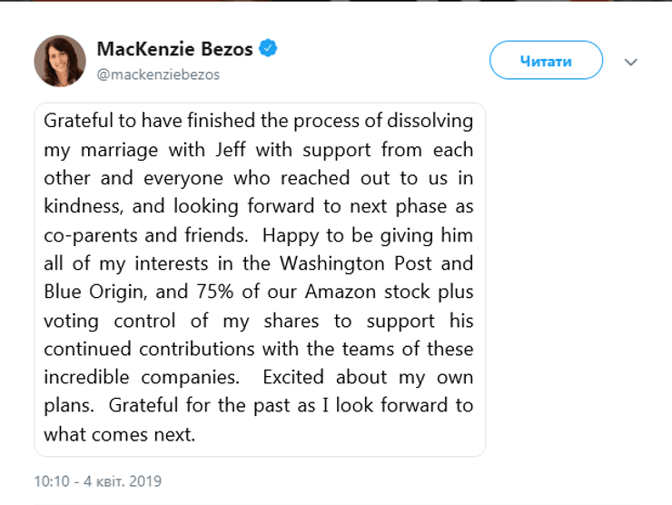Viewport: 672px width, 505px height.
Task: Click MacKenzie Bezos profile avatar photo
Action: [x=60, y=62]
